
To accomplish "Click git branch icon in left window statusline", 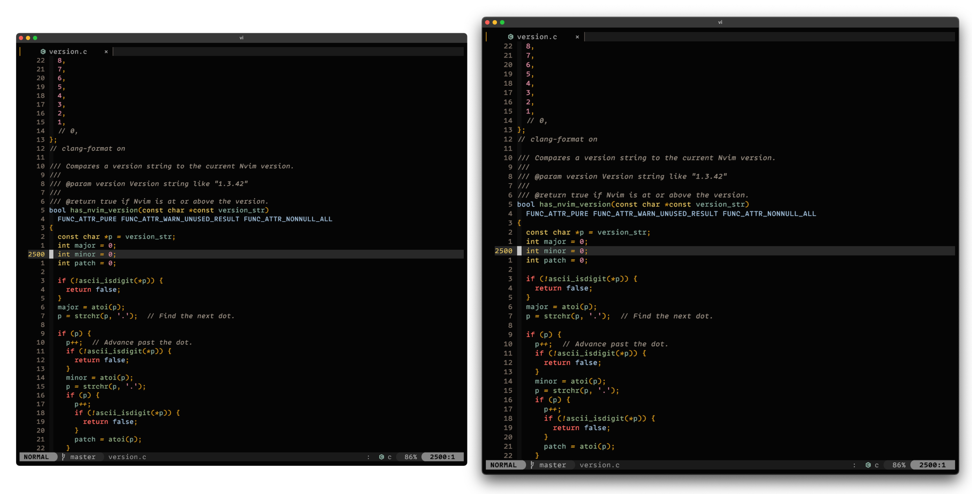I will (63, 457).
